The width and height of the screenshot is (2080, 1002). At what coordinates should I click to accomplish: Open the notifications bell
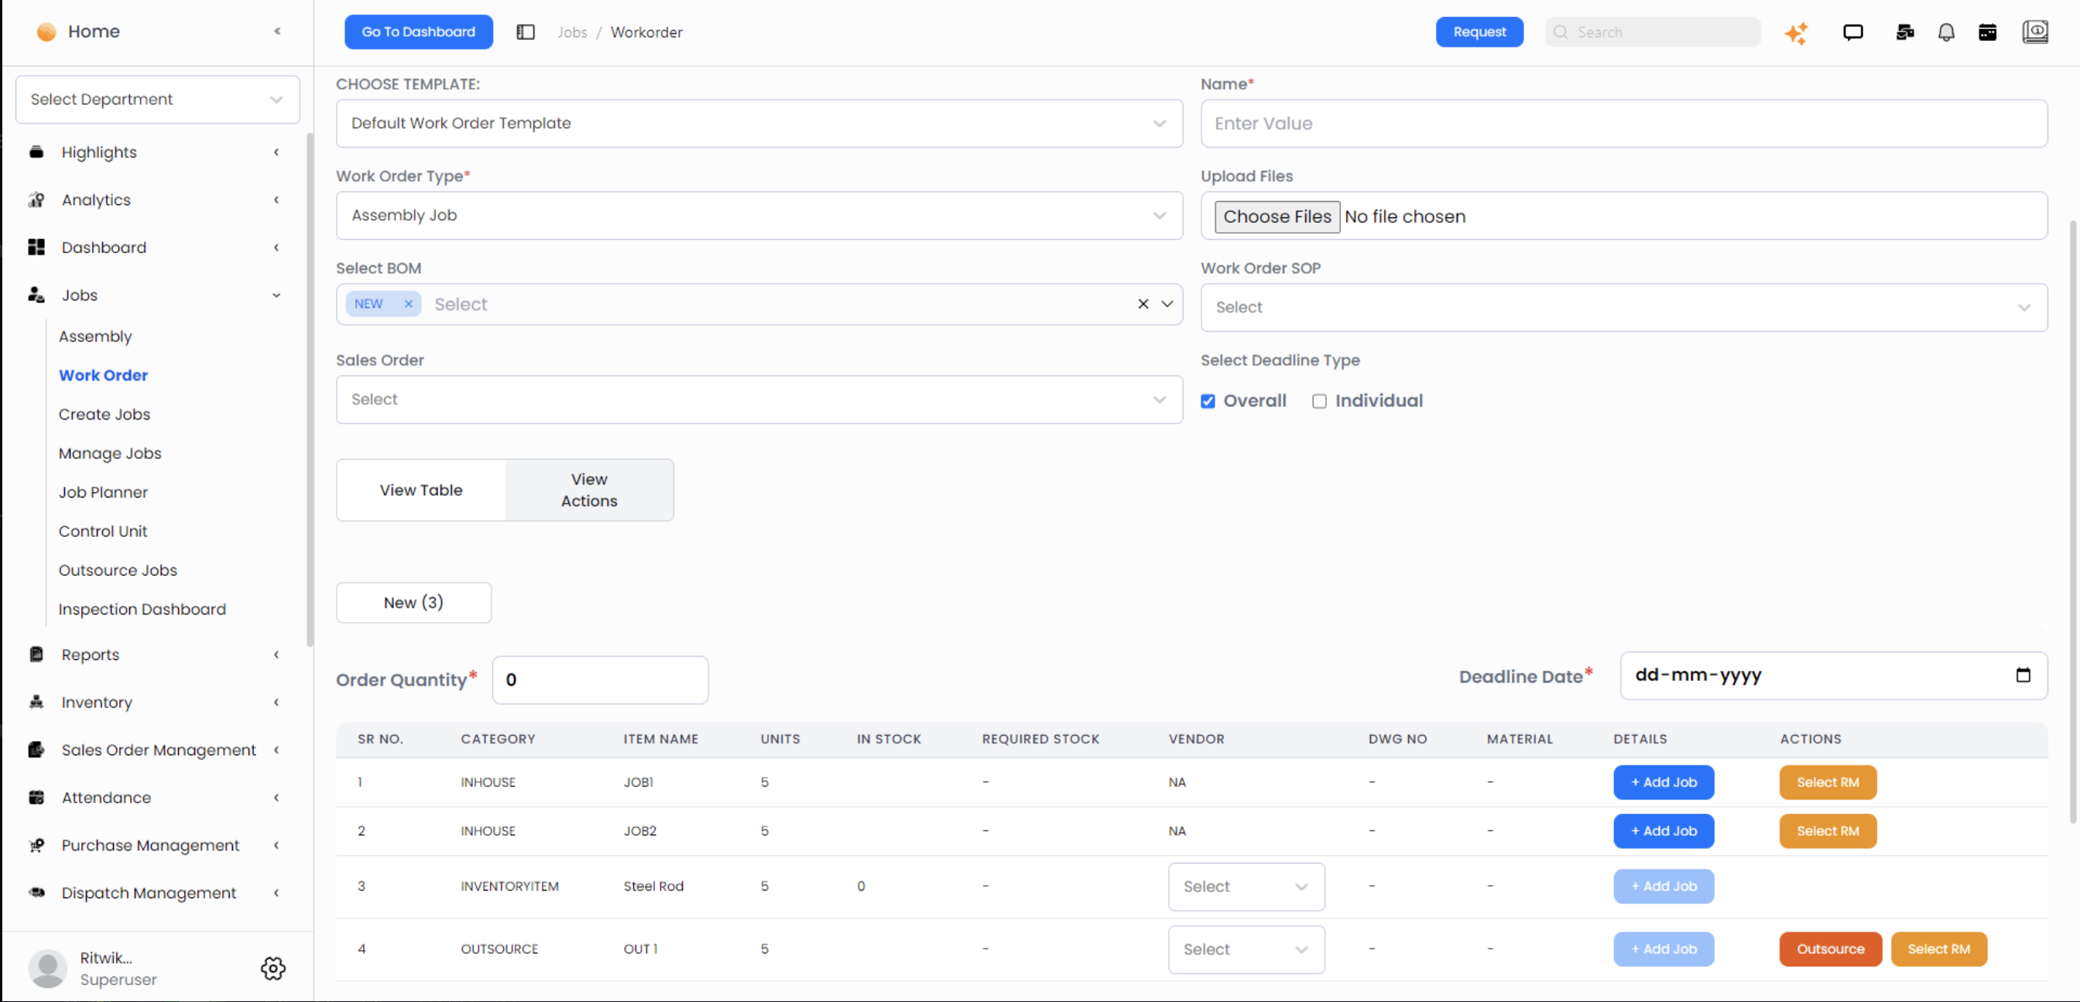click(1946, 32)
